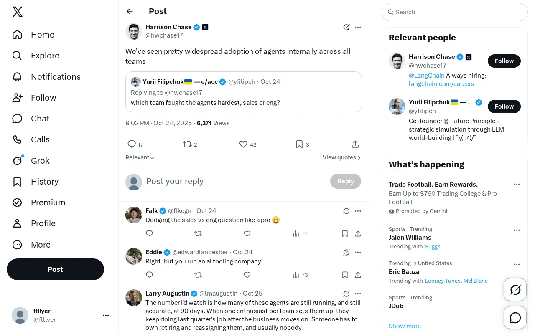Follow Yurii Filipchuk
535x334 pixels.
(x=504, y=106)
